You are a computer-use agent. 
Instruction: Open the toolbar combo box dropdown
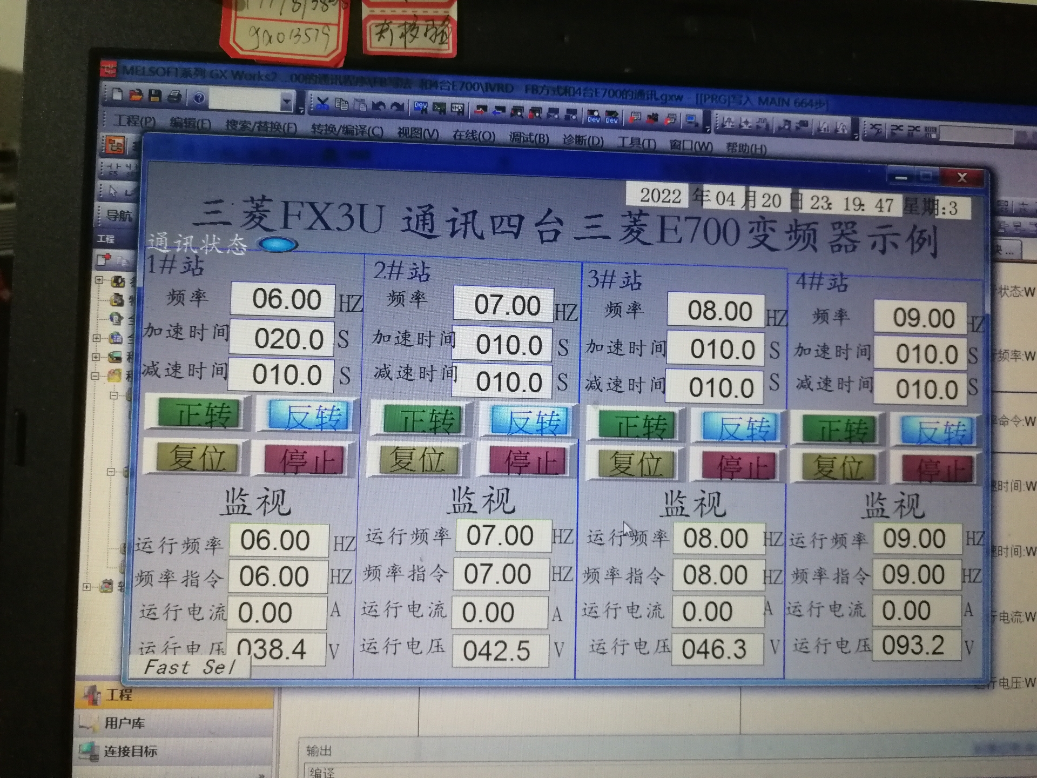click(287, 101)
